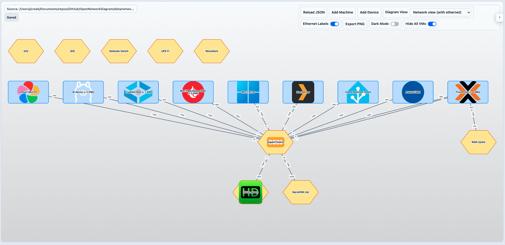Screen dimensions: 505x245
Task: Click switch port label 5
Action: pyautogui.click(x=285, y=127)
